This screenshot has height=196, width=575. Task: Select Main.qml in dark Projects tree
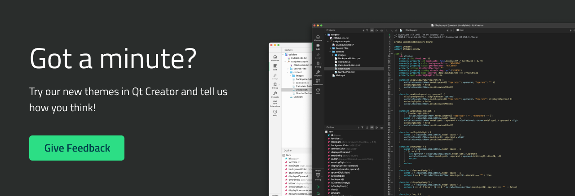[x=339, y=75]
